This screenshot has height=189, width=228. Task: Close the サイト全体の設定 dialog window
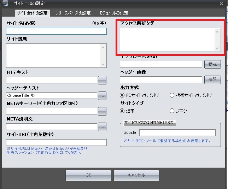(221, 4)
